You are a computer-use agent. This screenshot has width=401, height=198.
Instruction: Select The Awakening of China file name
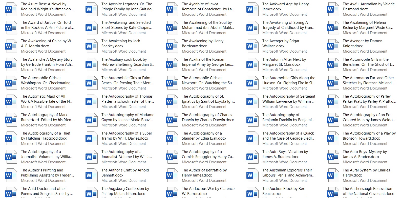pyautogui.click(x=46, y=43)
